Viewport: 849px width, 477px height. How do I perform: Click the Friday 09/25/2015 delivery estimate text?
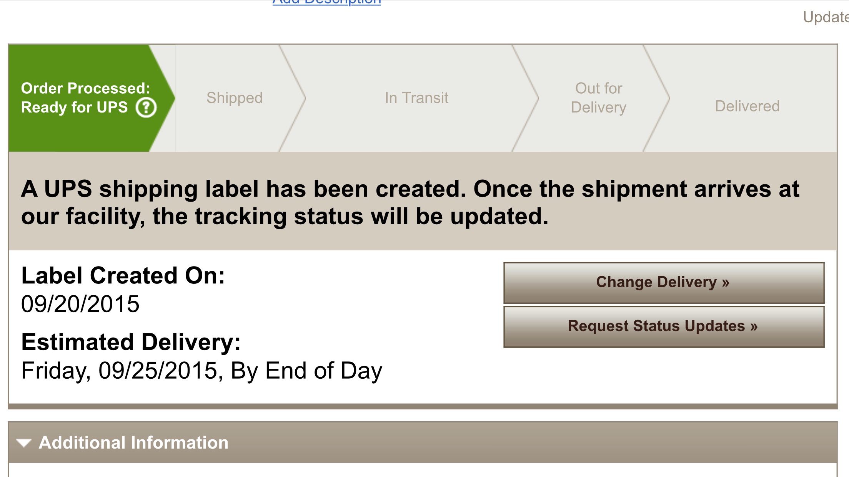[x=201, y=371]
